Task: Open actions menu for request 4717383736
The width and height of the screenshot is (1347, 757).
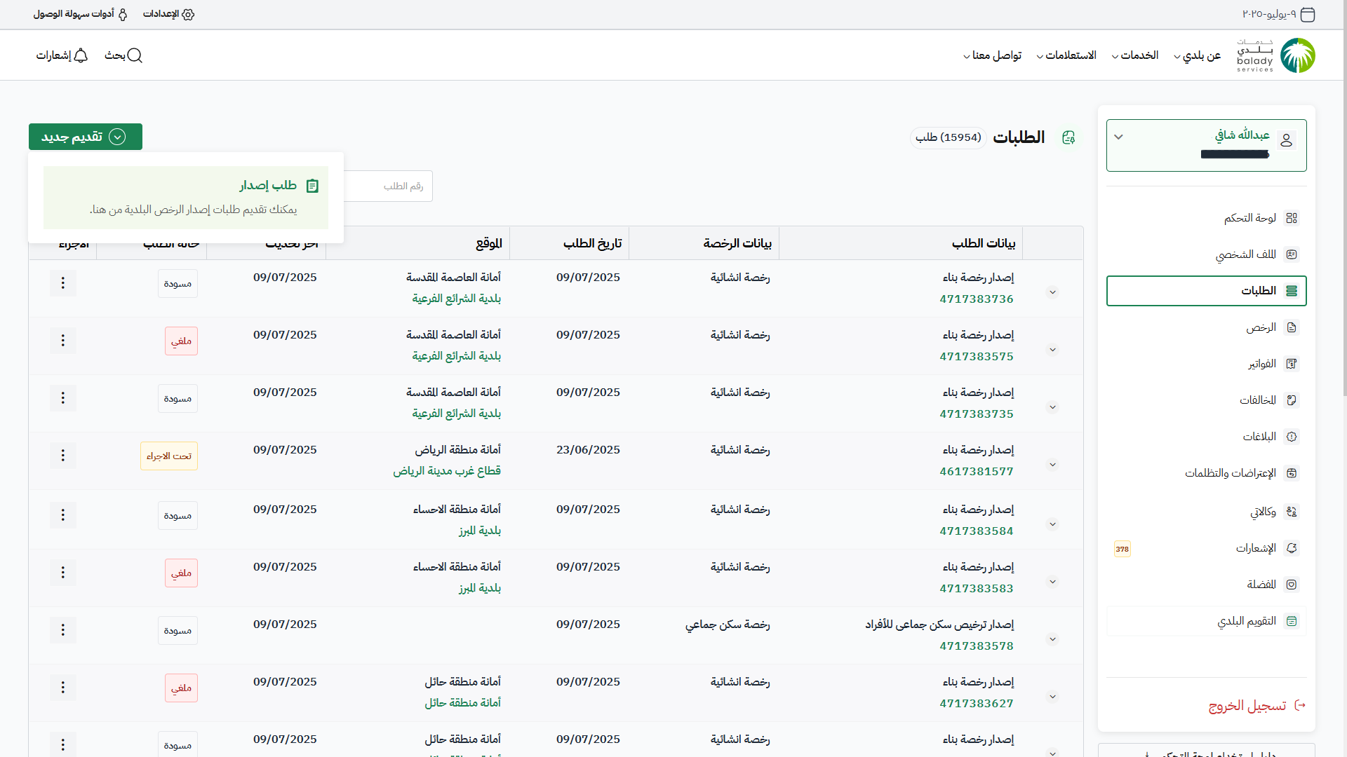Action: 63,283
